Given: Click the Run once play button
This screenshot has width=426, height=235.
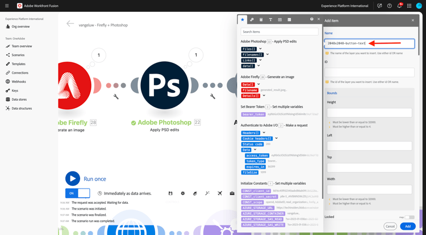Looking at the screenshot, I should [73, 178].
